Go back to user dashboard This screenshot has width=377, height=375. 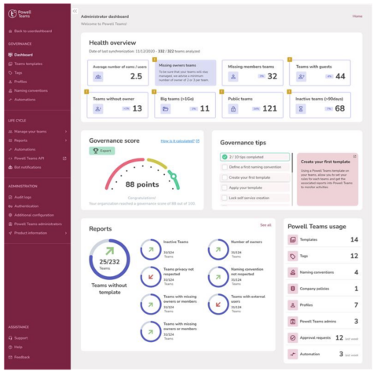31,31
